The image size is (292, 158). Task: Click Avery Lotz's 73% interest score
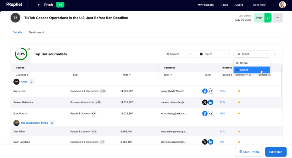click(222, 91)
